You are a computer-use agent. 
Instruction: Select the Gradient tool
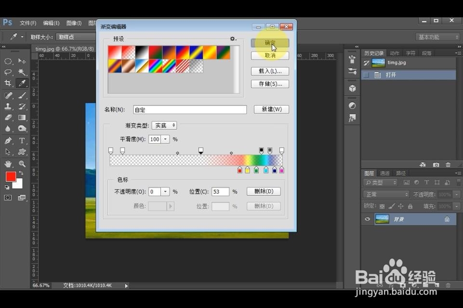(x=22, y=118)
